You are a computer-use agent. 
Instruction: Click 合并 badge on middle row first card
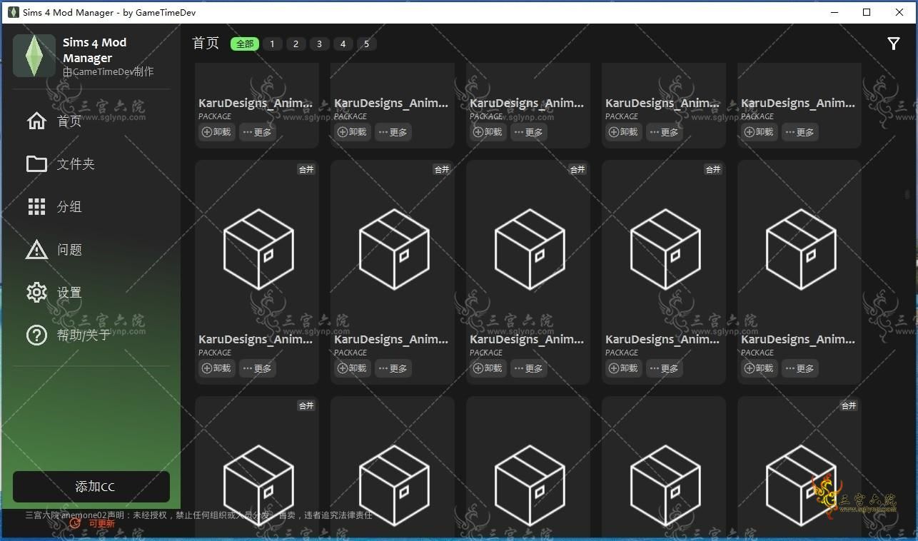(x=306, y=169)
